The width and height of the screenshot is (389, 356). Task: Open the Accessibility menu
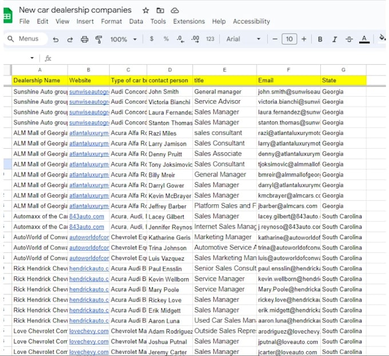pyautogui.click(x=251, y=22)
